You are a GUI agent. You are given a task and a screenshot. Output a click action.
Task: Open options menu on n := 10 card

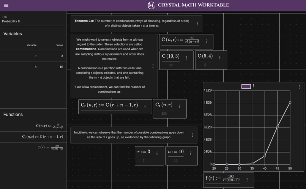pyautogui.click(x=191, y=153)
